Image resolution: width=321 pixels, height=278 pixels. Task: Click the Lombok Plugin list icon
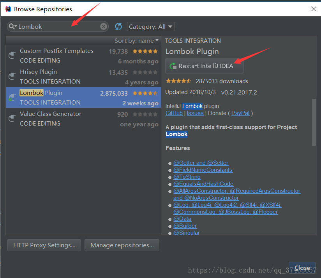(12, 98)
